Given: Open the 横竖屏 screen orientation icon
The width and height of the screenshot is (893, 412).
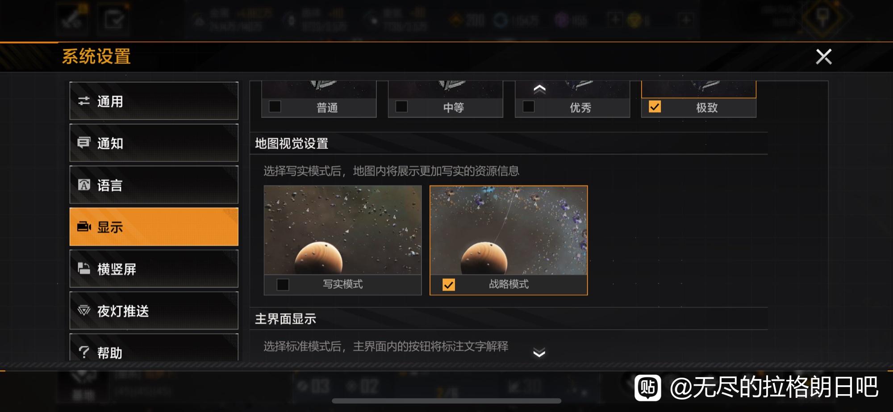Looking at the screenshot, I should (x=84, y=268).
